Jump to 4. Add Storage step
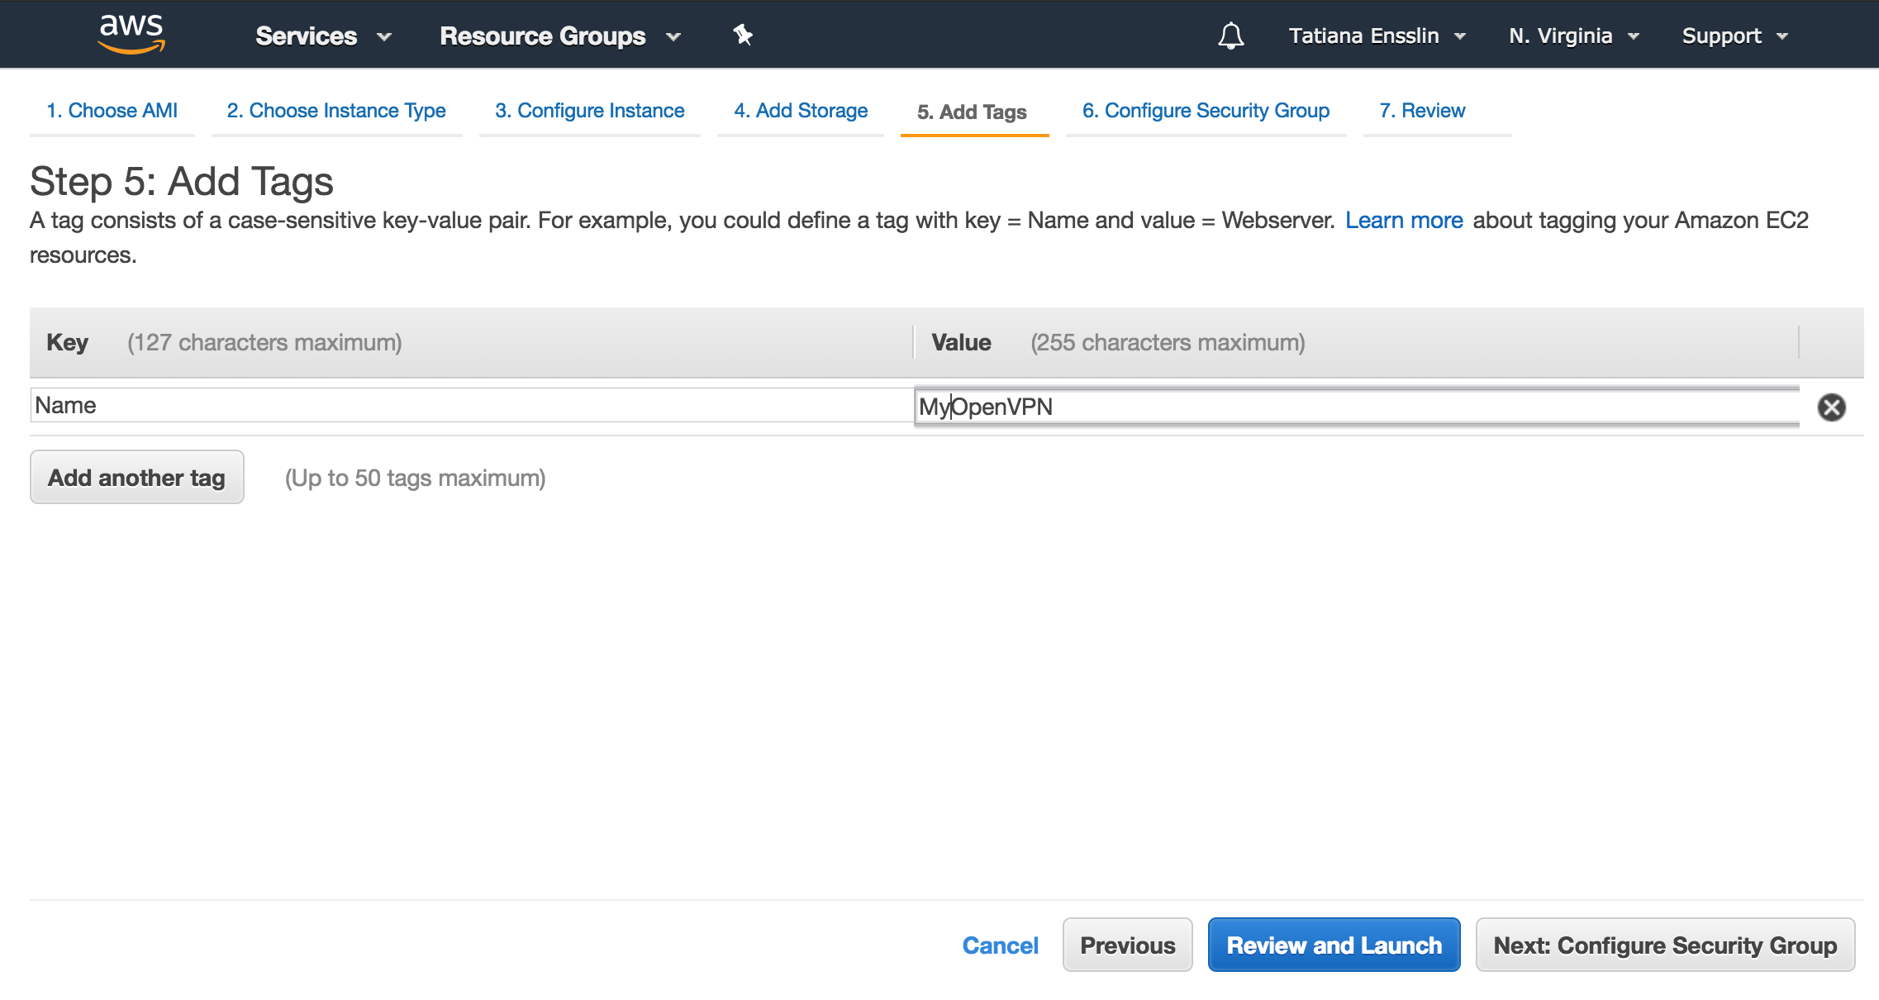 [801, 111]
